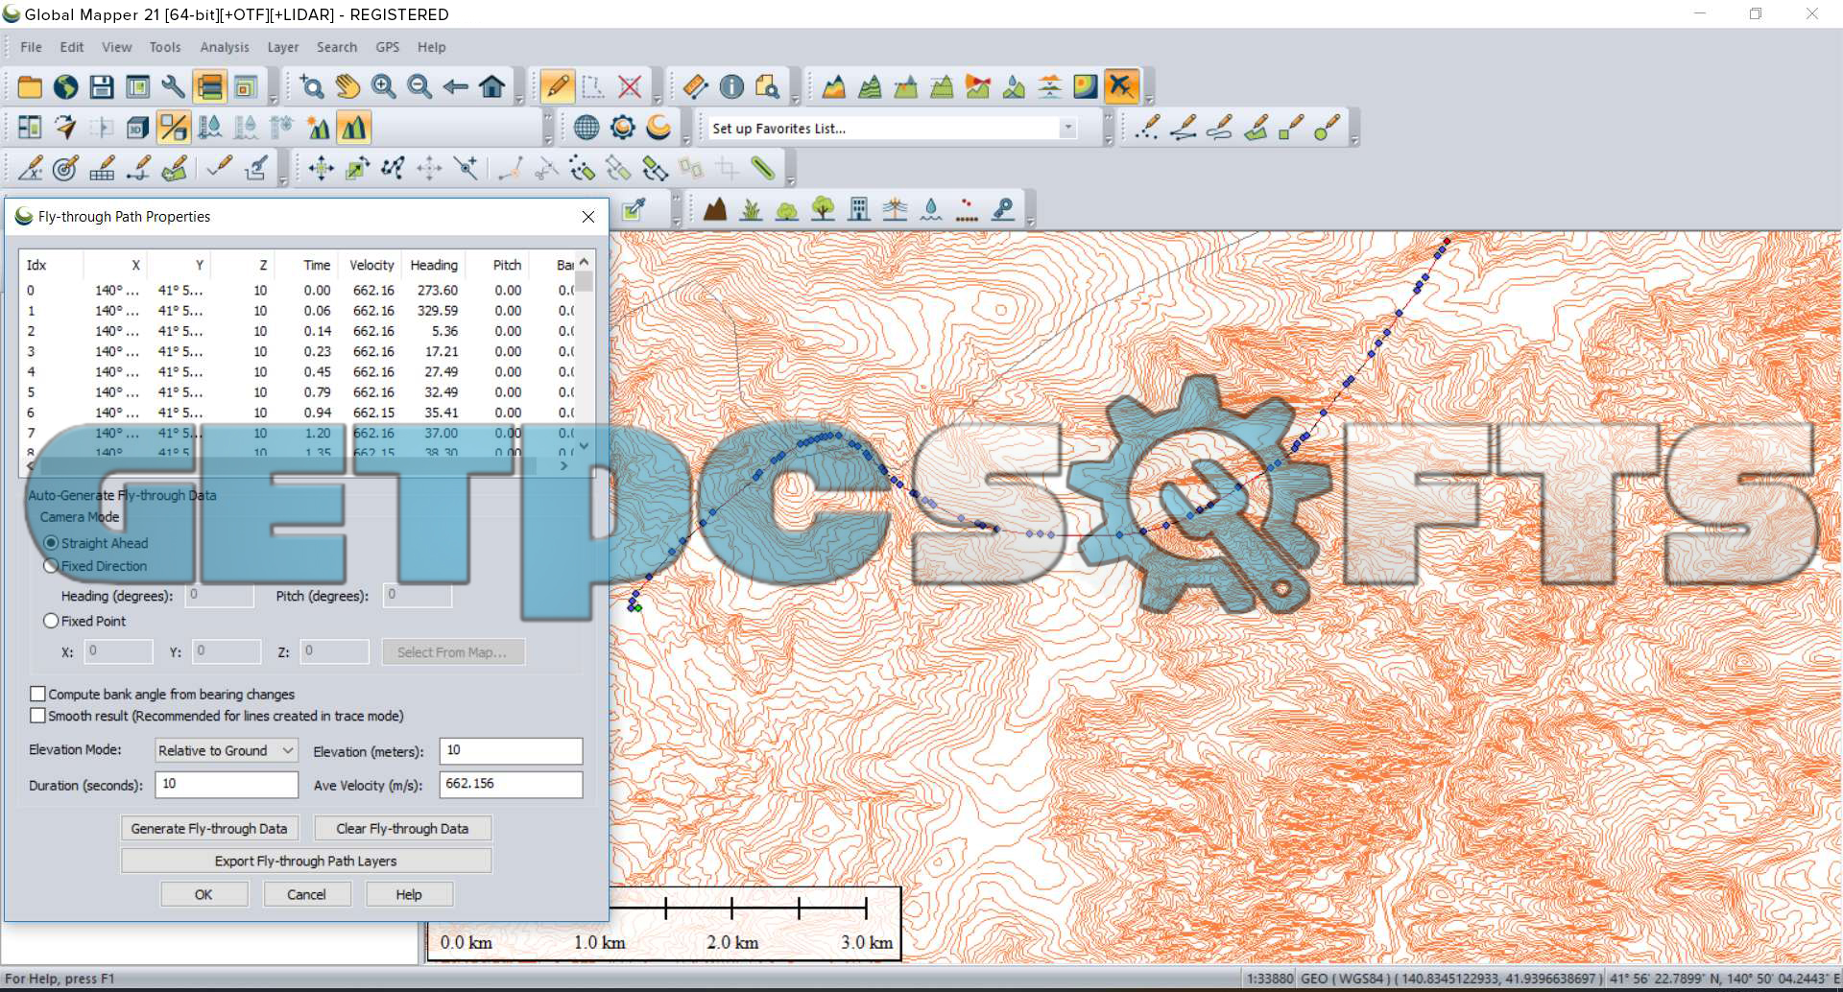Click the Save workspace floppy disk icon

102,87
